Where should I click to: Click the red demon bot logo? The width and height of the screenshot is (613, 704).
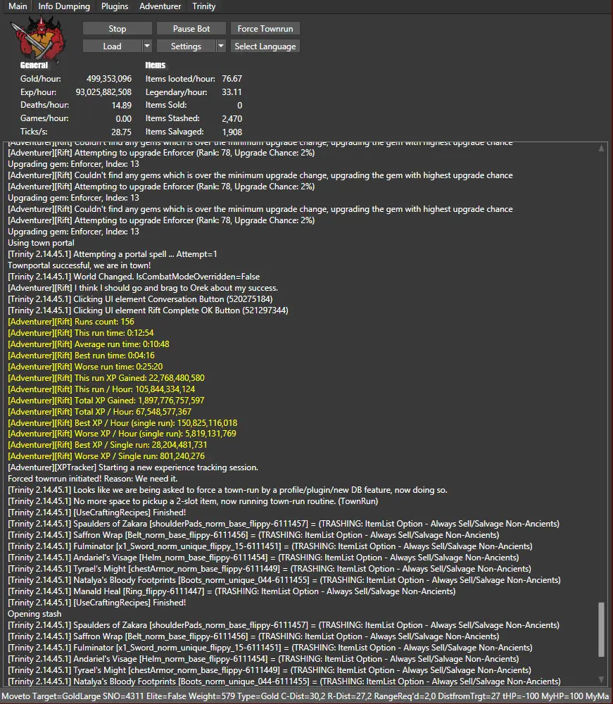(37, 39)
